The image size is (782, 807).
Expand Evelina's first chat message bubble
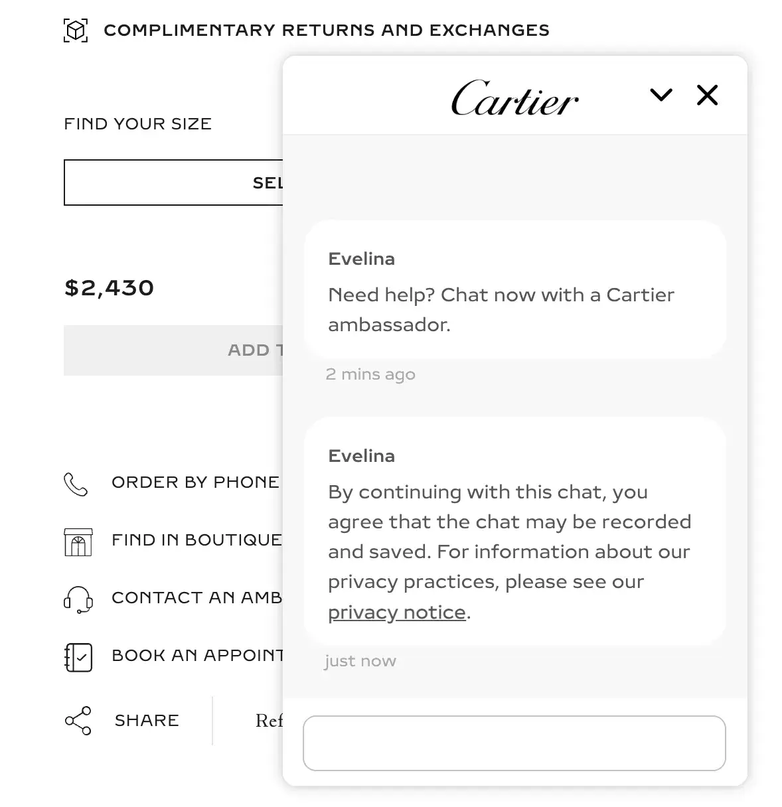[x=514, y=290]
